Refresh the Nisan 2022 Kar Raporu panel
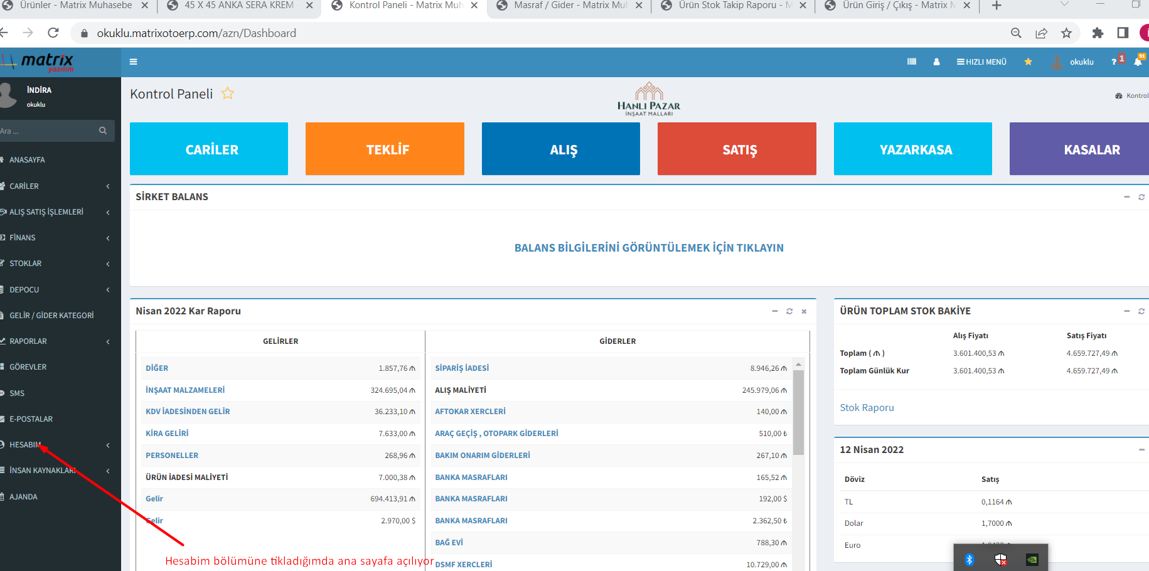Viewport: 1149px width, 571px height. coord(789,311)
